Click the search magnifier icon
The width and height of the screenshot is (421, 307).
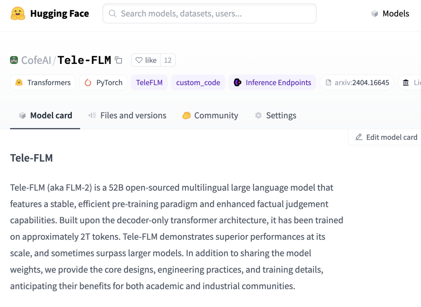pos(112,13)
